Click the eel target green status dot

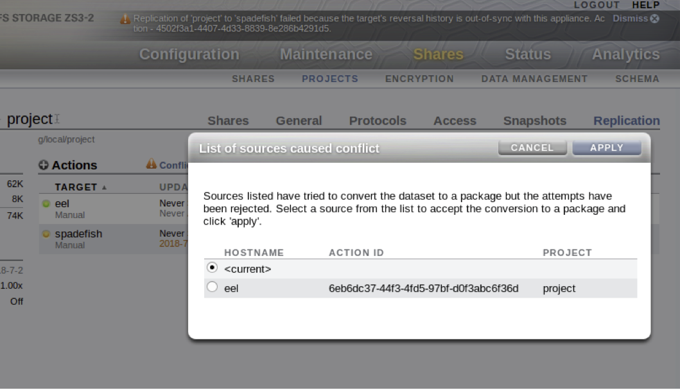tap(46, 204)
